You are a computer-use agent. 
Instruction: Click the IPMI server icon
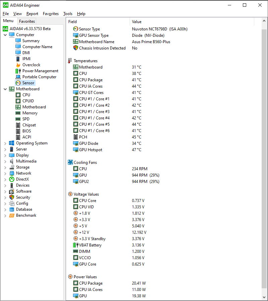[18, 59]
